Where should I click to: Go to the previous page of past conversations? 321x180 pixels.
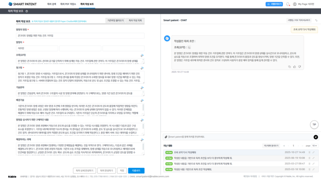click(x=288, y=146)
